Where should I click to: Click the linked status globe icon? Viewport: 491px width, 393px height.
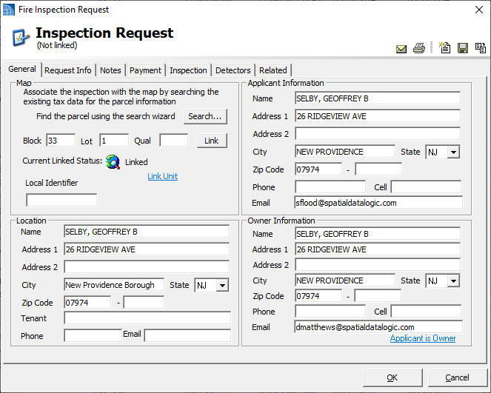113,162
